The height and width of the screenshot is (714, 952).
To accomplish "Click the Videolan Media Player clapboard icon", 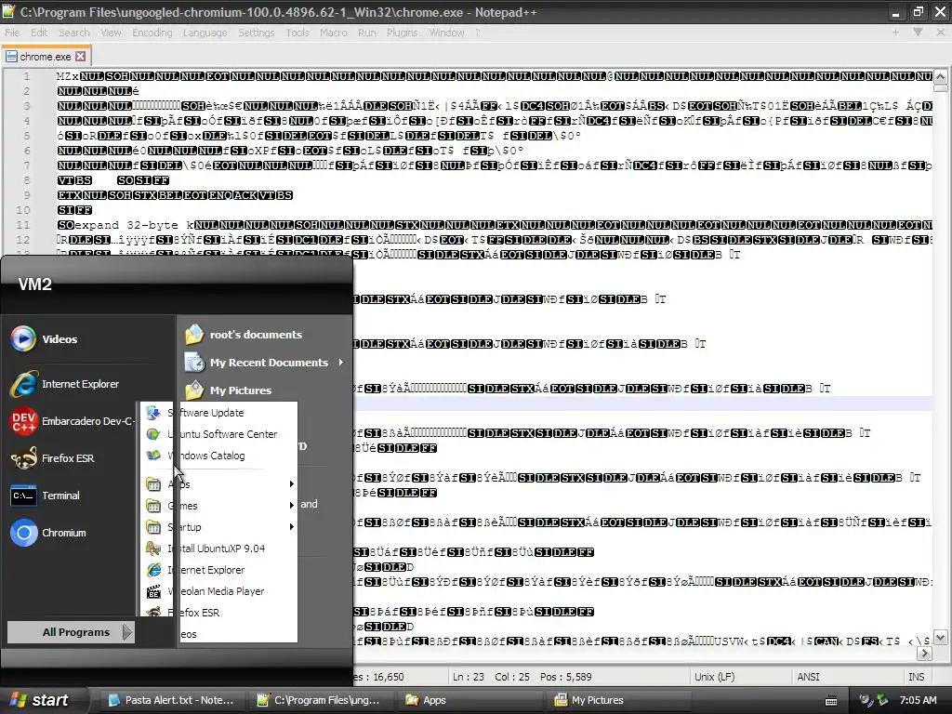I will click(153, 590).
